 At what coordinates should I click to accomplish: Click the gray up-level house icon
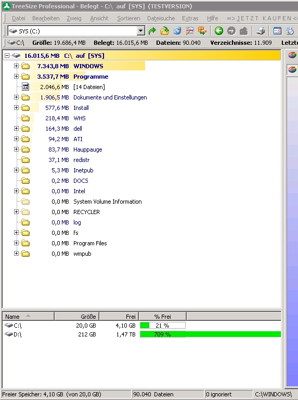pyautogui.click(x=244, y=31)
